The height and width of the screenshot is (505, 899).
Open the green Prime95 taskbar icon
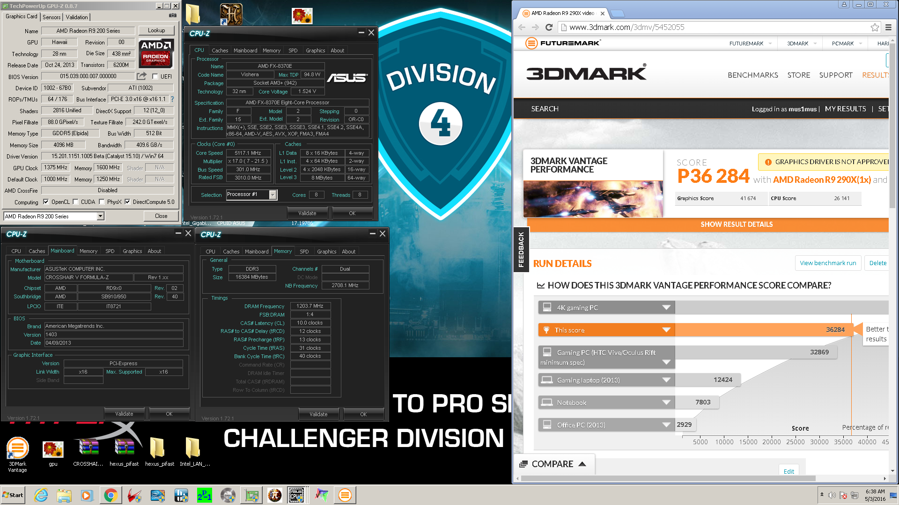pos(205,495)
